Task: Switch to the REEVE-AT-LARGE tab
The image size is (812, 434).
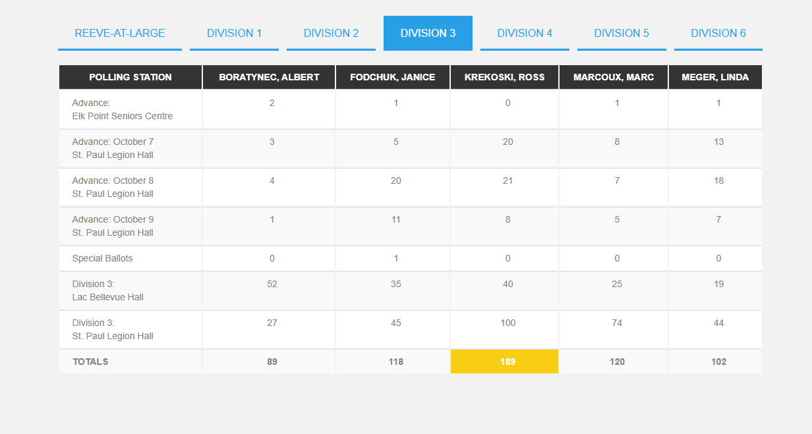Action: (x=119, y=33)
